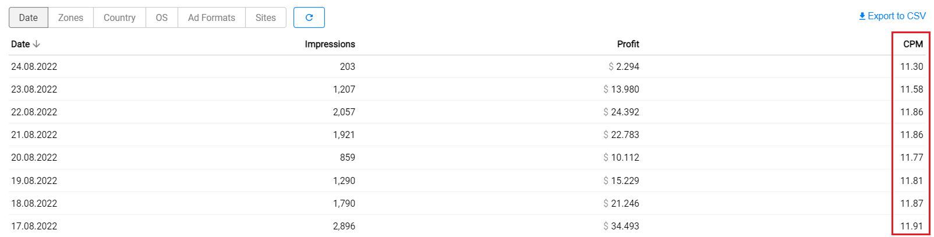Click the CPM column header
This screenshot has width=934, height=237.
(x=912, y=44)
